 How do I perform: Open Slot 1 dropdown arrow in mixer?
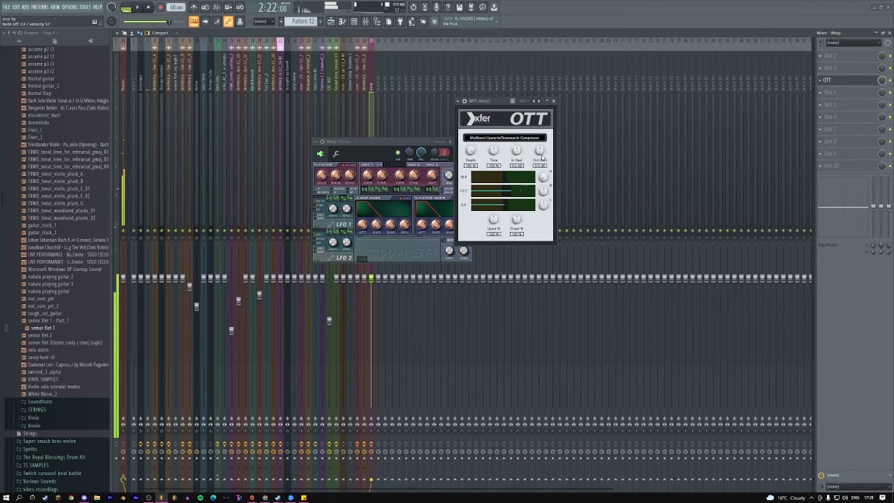pyautogui.click(x=820, y=56)
